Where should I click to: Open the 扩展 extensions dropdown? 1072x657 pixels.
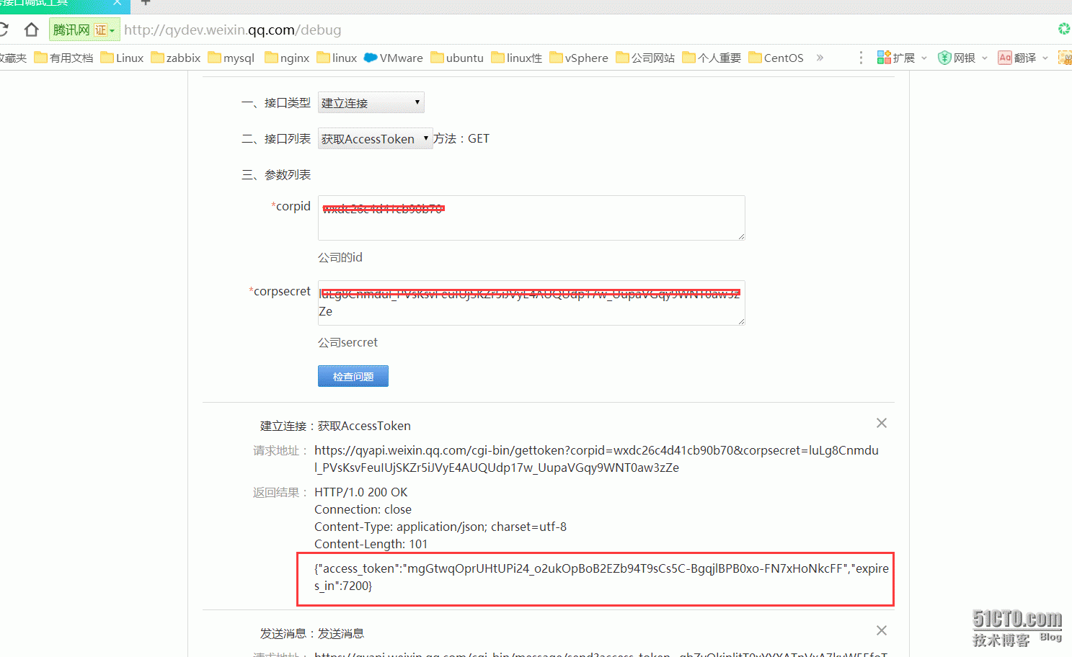click(902, 58)
